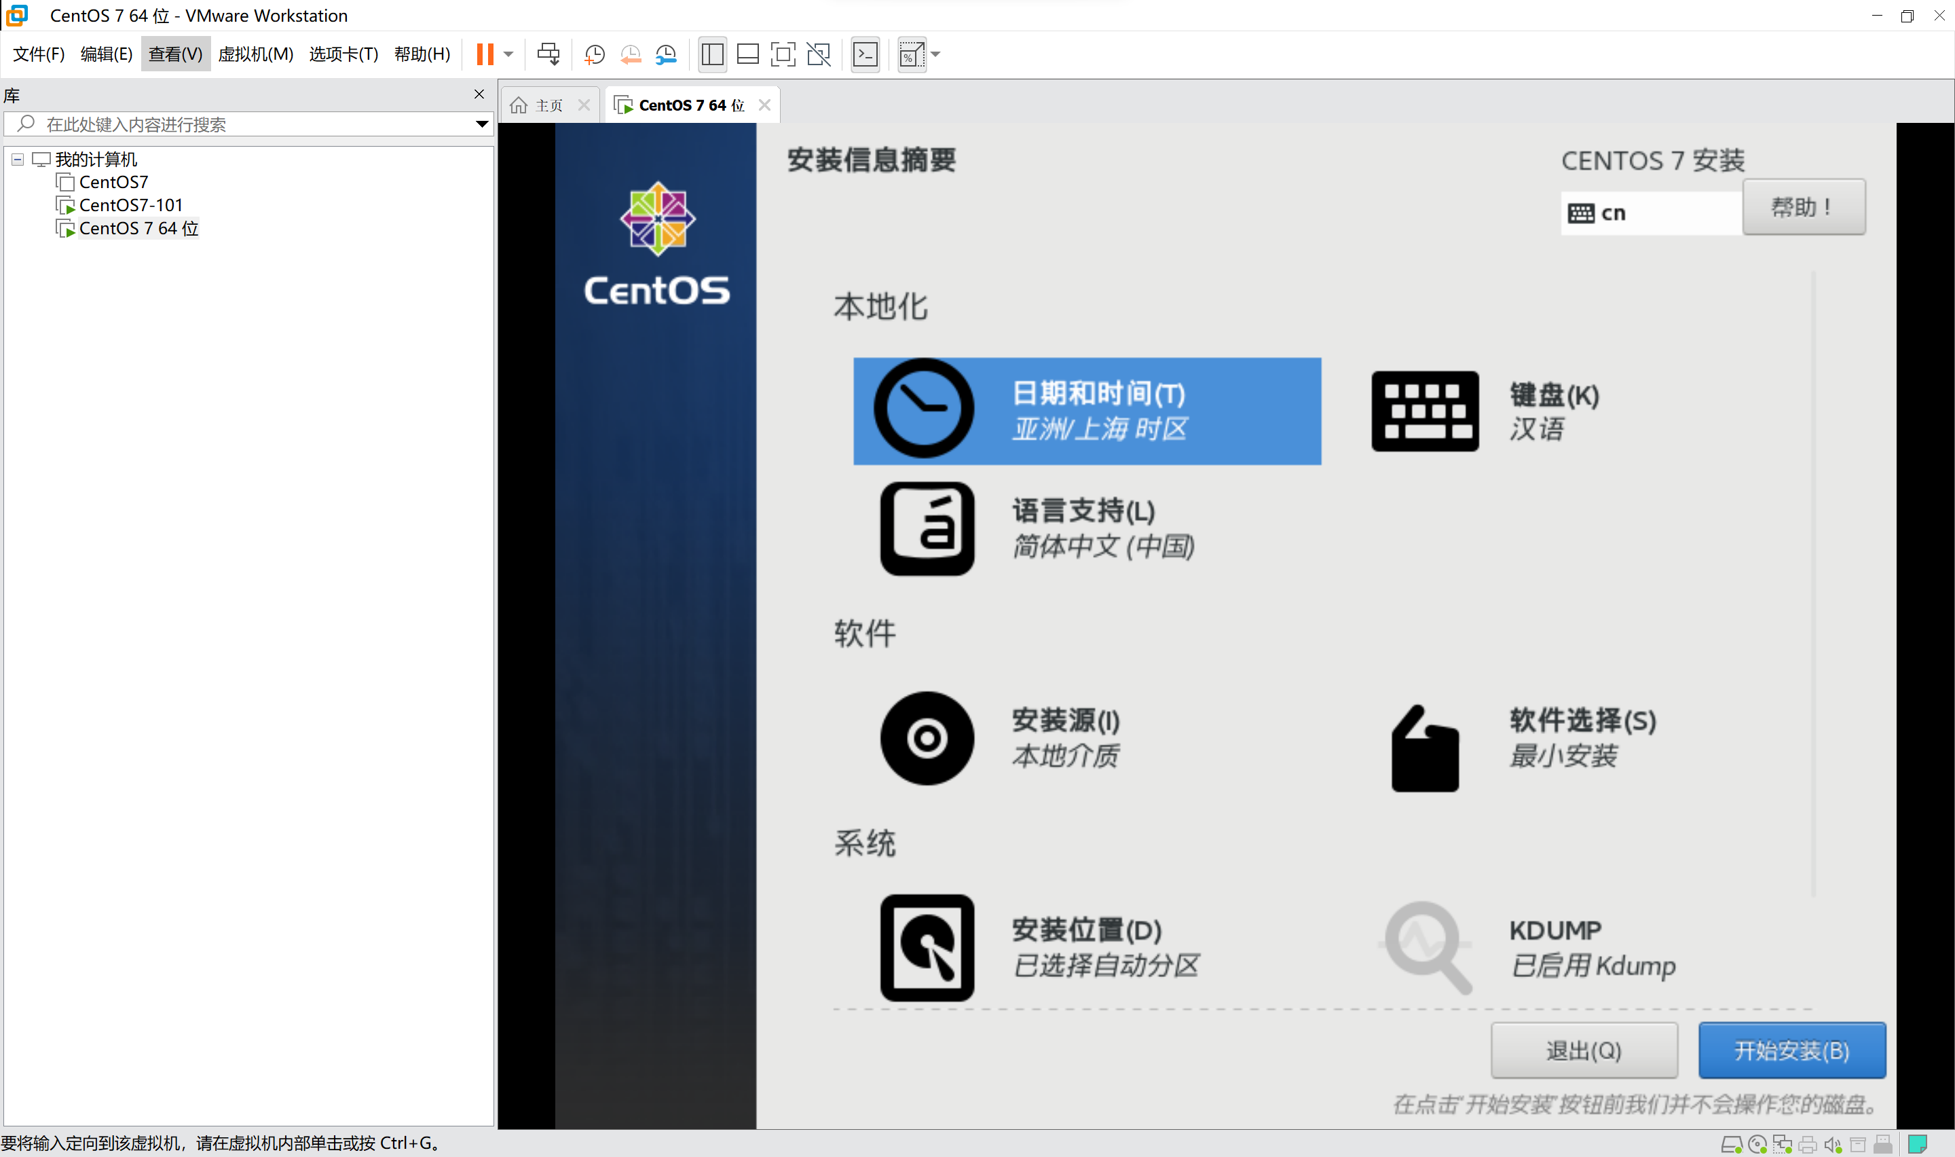Click the orange Pause VM button

[x=485, y=54]
